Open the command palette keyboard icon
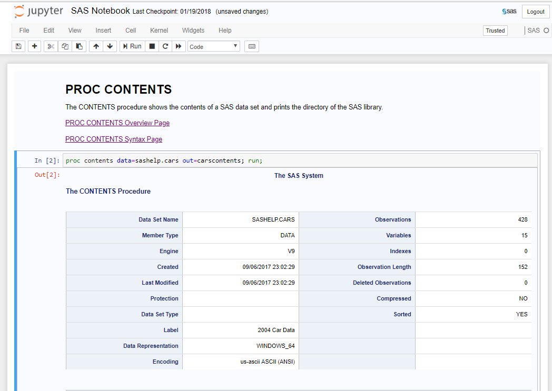Viewport: 552px width, 391px height. tap(251, 46)
